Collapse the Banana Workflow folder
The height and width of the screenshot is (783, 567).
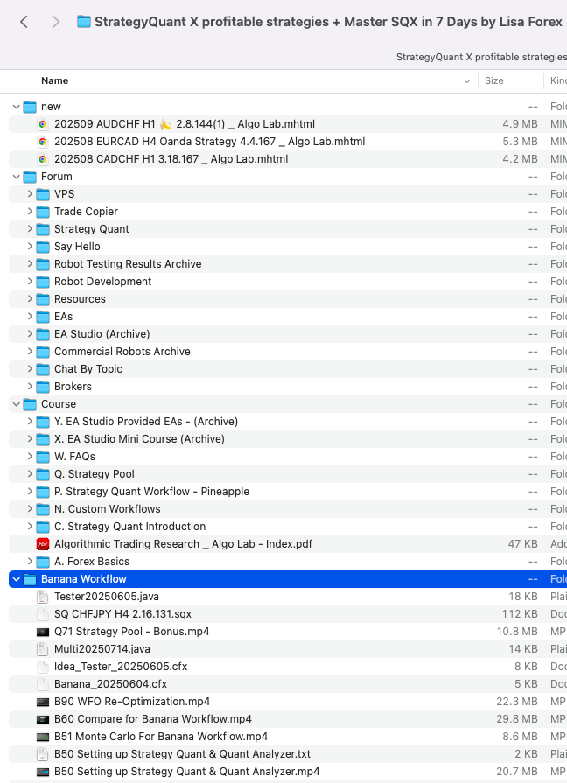(16, 579)
